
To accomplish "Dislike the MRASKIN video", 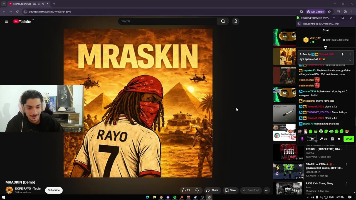I will (197, 190).
